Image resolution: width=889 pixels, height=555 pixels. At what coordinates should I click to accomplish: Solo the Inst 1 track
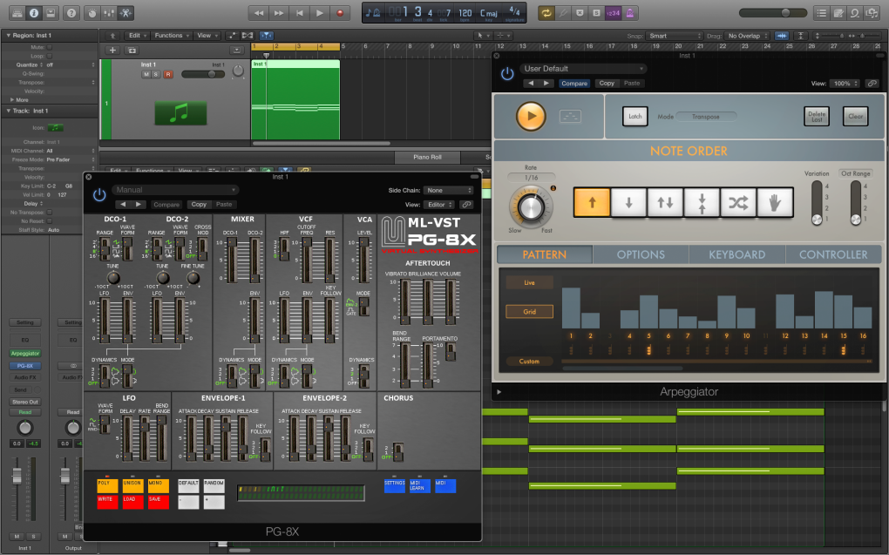pos(157,74)
